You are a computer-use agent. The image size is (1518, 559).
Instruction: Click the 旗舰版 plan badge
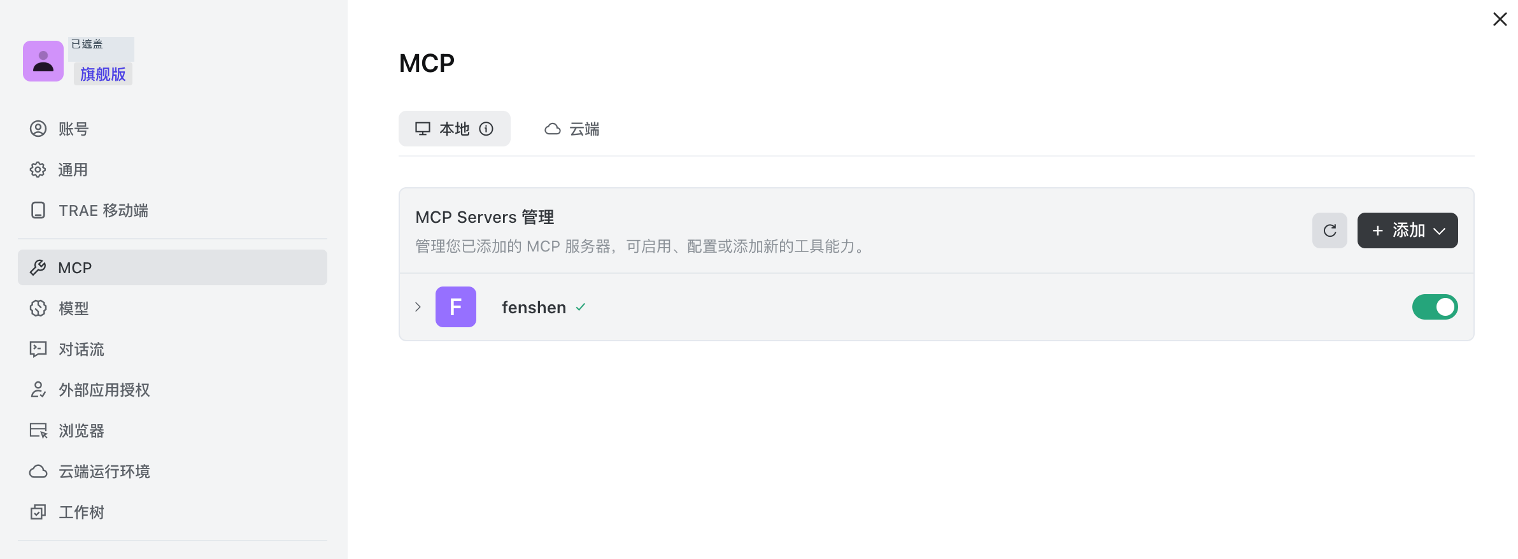click(x=103, y=74)
